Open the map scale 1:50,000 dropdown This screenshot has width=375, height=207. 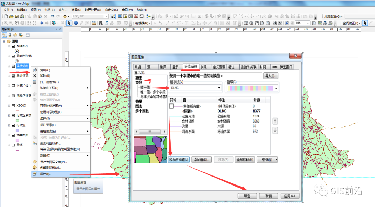pos(107,16)
